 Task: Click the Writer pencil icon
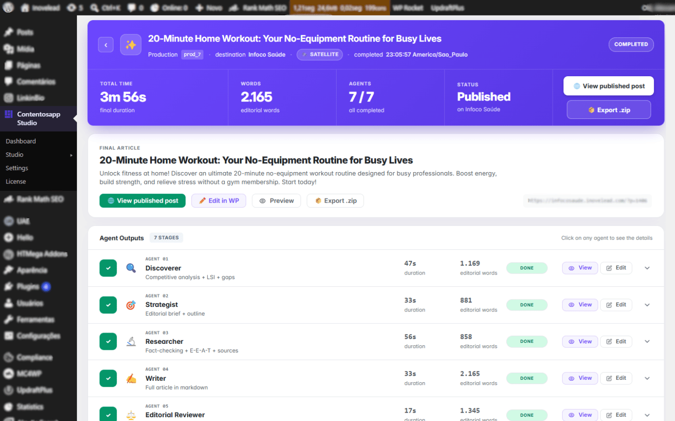click(x=131, y=378)
